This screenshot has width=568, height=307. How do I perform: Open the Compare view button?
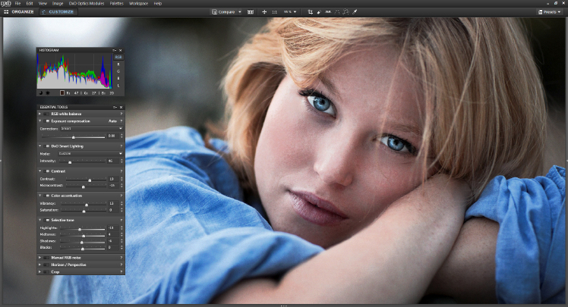coord(223,12)
